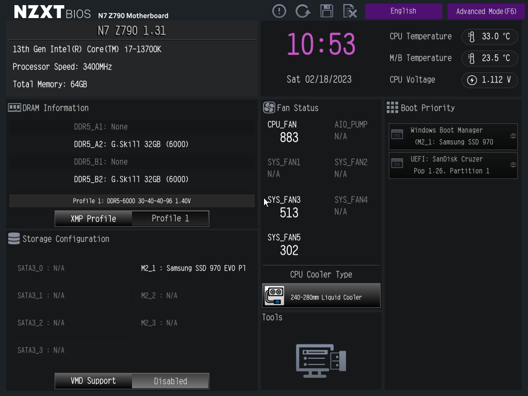Click the Fan Status fan icon
Viewport: 528px width, 396px height.
(x=269, y=108)
